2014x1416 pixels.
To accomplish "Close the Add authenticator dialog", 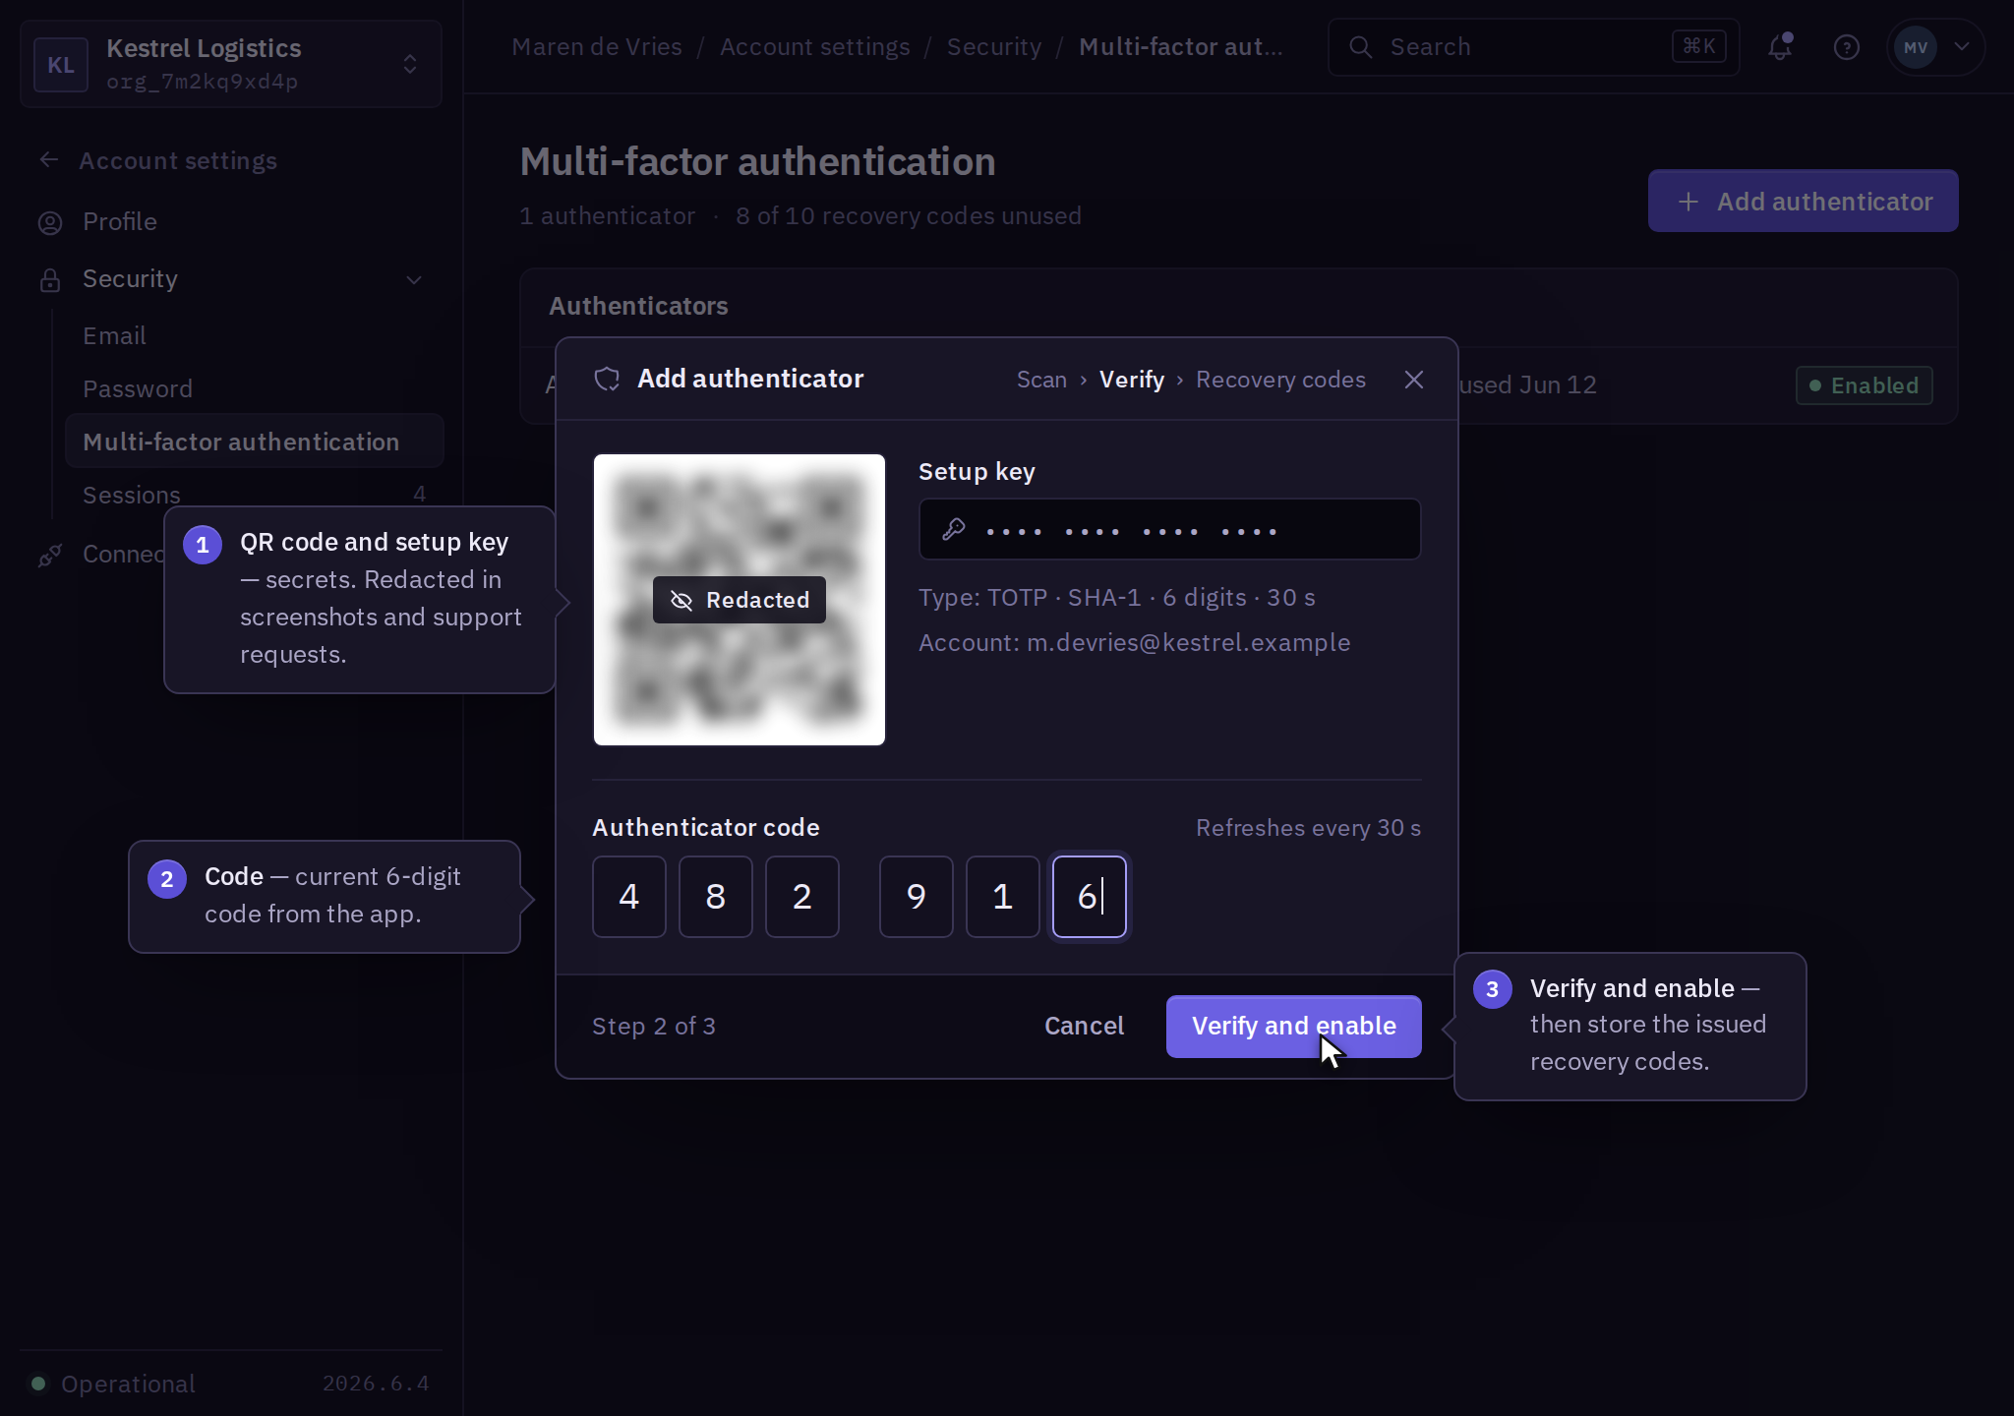I will (x=1414, y=380).
